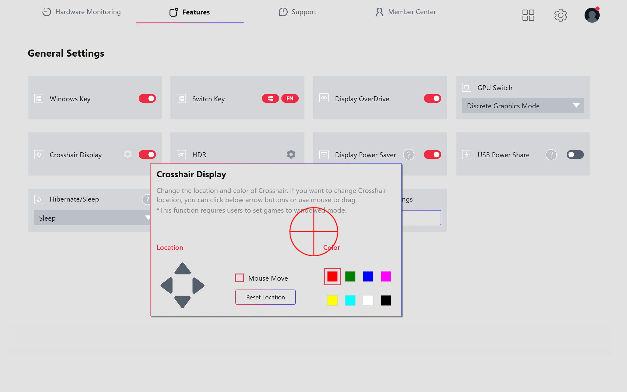Screen dimensions: 627x392
Task: Open the HDR settings gear icon
Action: click(x=291, y=154)
